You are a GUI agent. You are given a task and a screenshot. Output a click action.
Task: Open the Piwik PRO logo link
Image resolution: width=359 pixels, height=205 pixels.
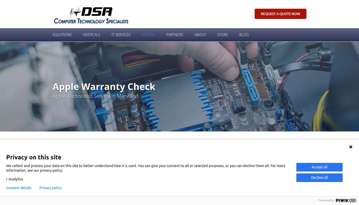coord(346,200)
